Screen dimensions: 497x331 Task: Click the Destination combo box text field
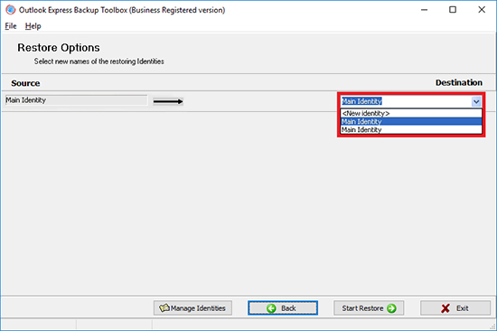tap(407, 101)
